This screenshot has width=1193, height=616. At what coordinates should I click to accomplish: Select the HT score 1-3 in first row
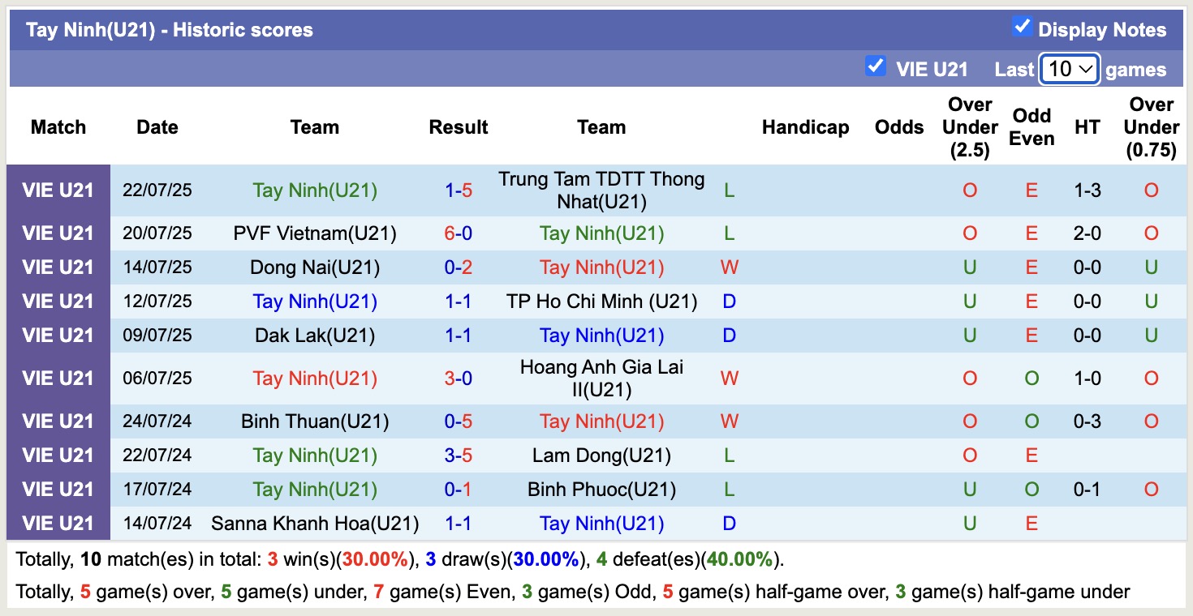1087,190
